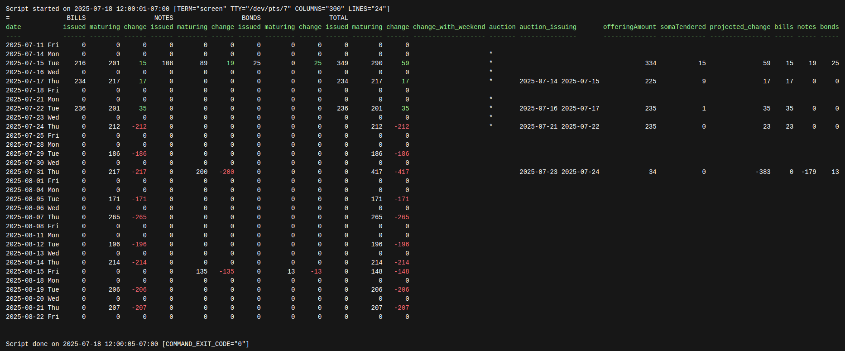This screenshot has width=845, height=351.
Task: Click bills maturing value 186
Action: (115, 154)
